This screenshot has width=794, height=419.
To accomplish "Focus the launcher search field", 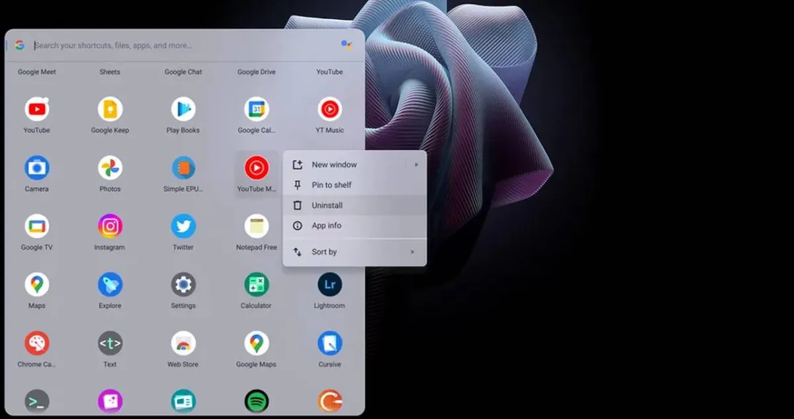I will click(185, 46).
